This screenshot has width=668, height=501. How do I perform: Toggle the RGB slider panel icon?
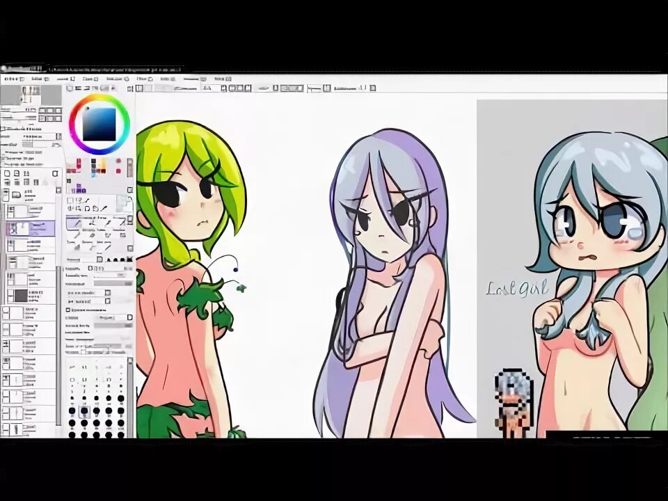(x=79, y=88)
